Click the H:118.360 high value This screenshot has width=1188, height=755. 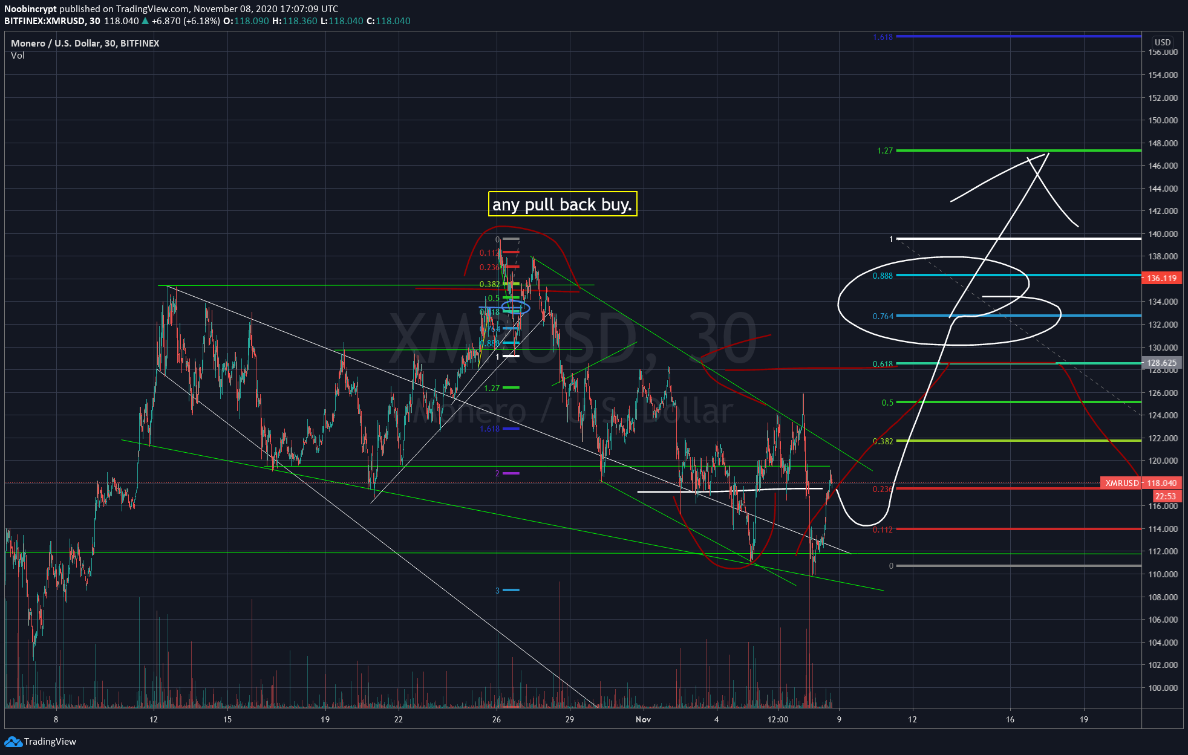pyautogui.click(x=295, y=21)
